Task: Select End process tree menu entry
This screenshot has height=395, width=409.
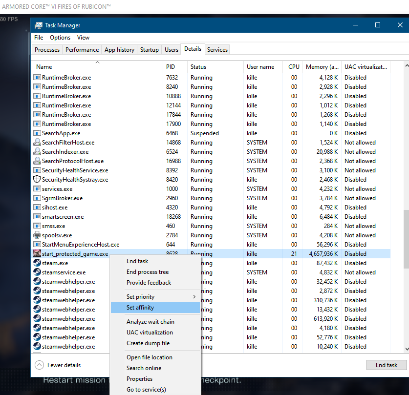Action: (148, 272)
